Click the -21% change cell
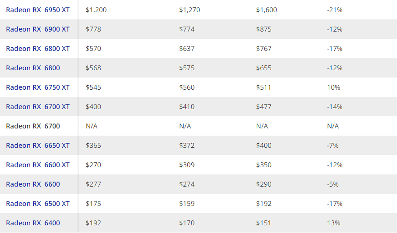The height and width of the screenshot is (233, 397). click(x=334, y=10)
